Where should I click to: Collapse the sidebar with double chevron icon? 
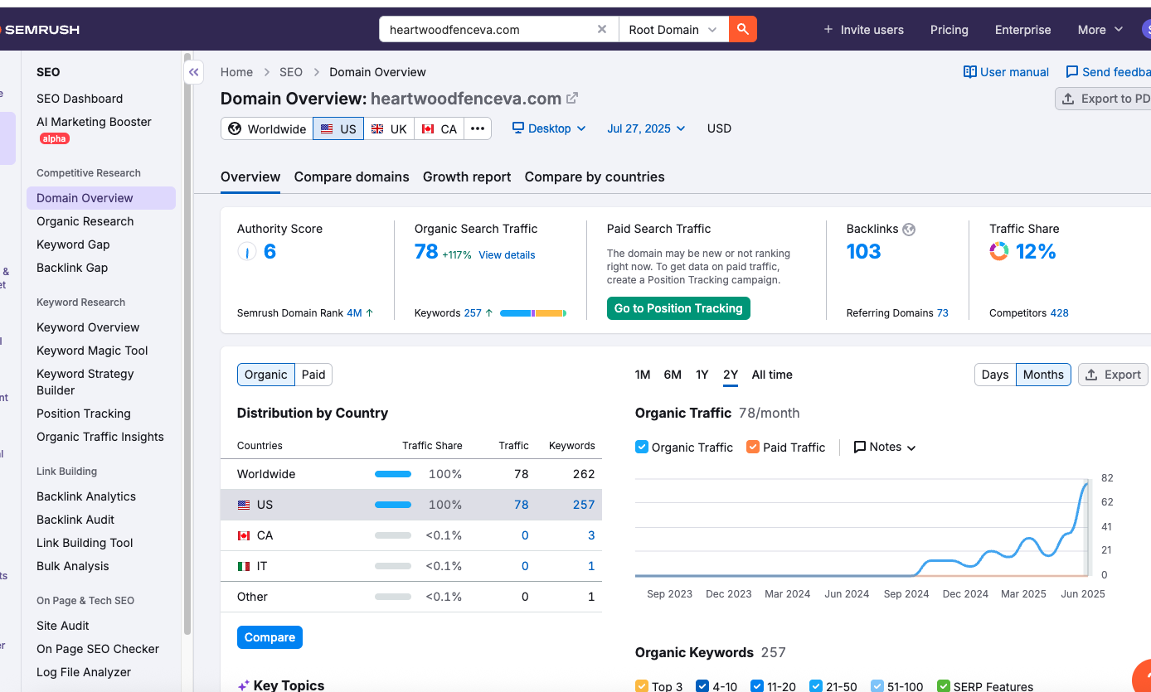point(193,72)
